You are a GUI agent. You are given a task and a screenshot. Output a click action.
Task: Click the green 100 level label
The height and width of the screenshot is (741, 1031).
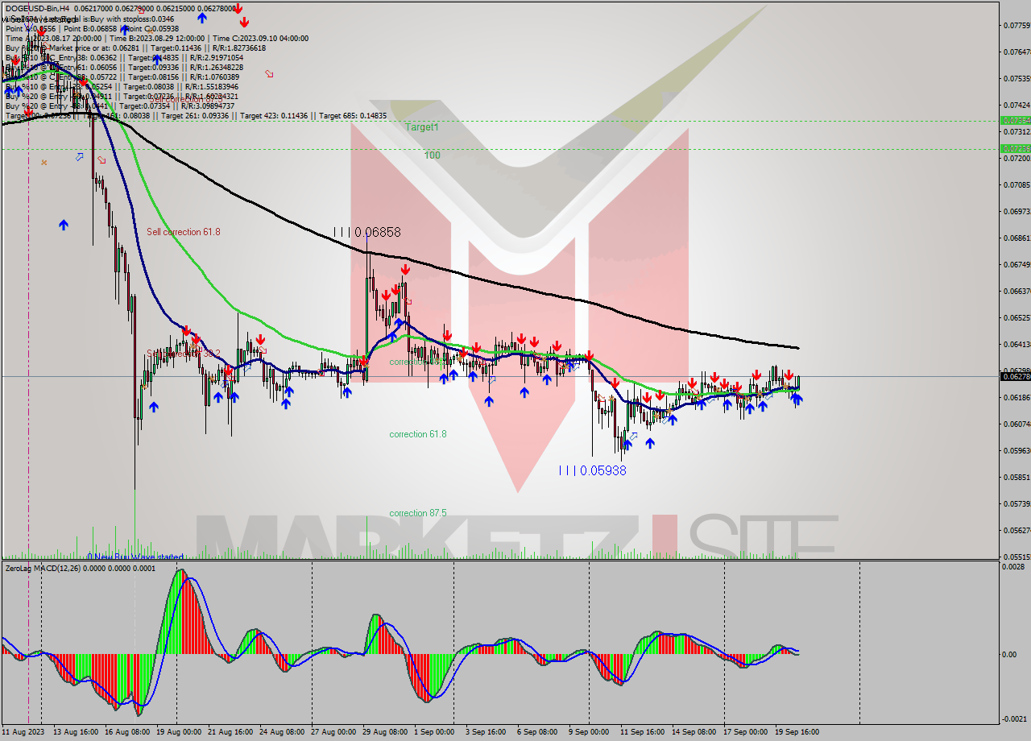pyautogui.click(x=433, y=155)
